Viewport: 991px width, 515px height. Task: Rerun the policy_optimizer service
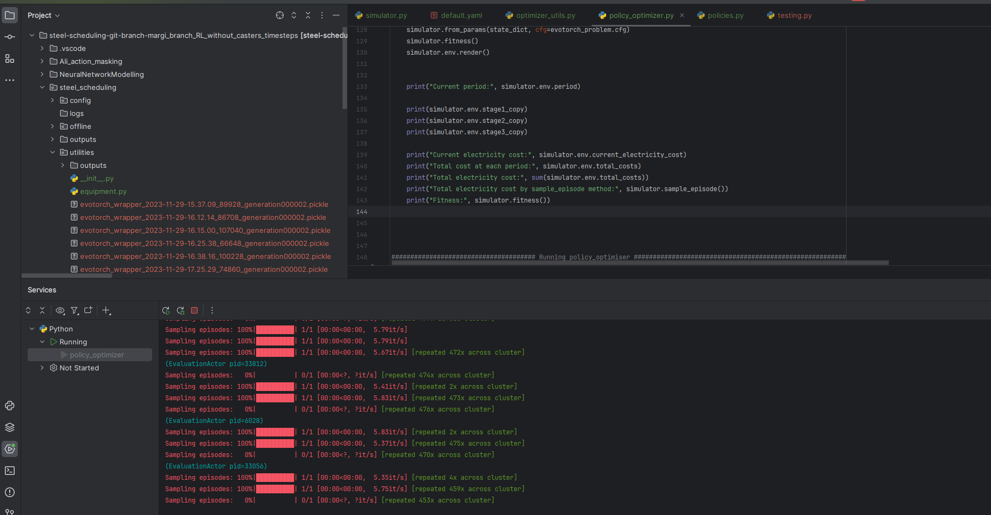(166, 310)
